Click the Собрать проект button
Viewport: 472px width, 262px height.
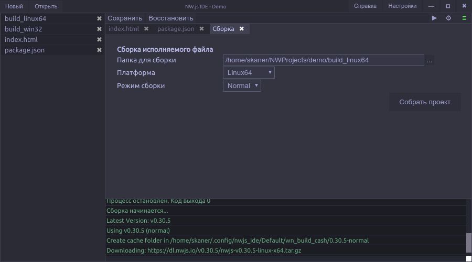point(425,102)
